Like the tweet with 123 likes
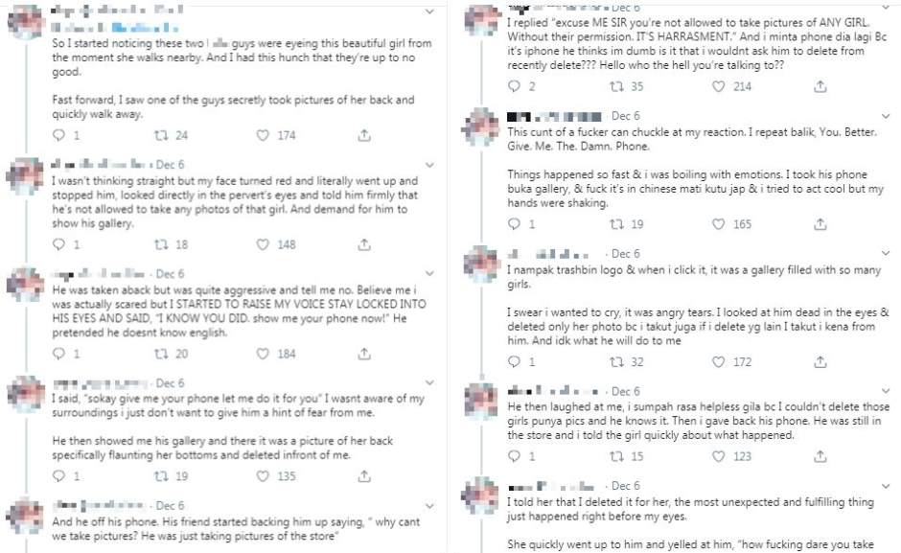Screen dimensions: 901x553 (720, 457)
